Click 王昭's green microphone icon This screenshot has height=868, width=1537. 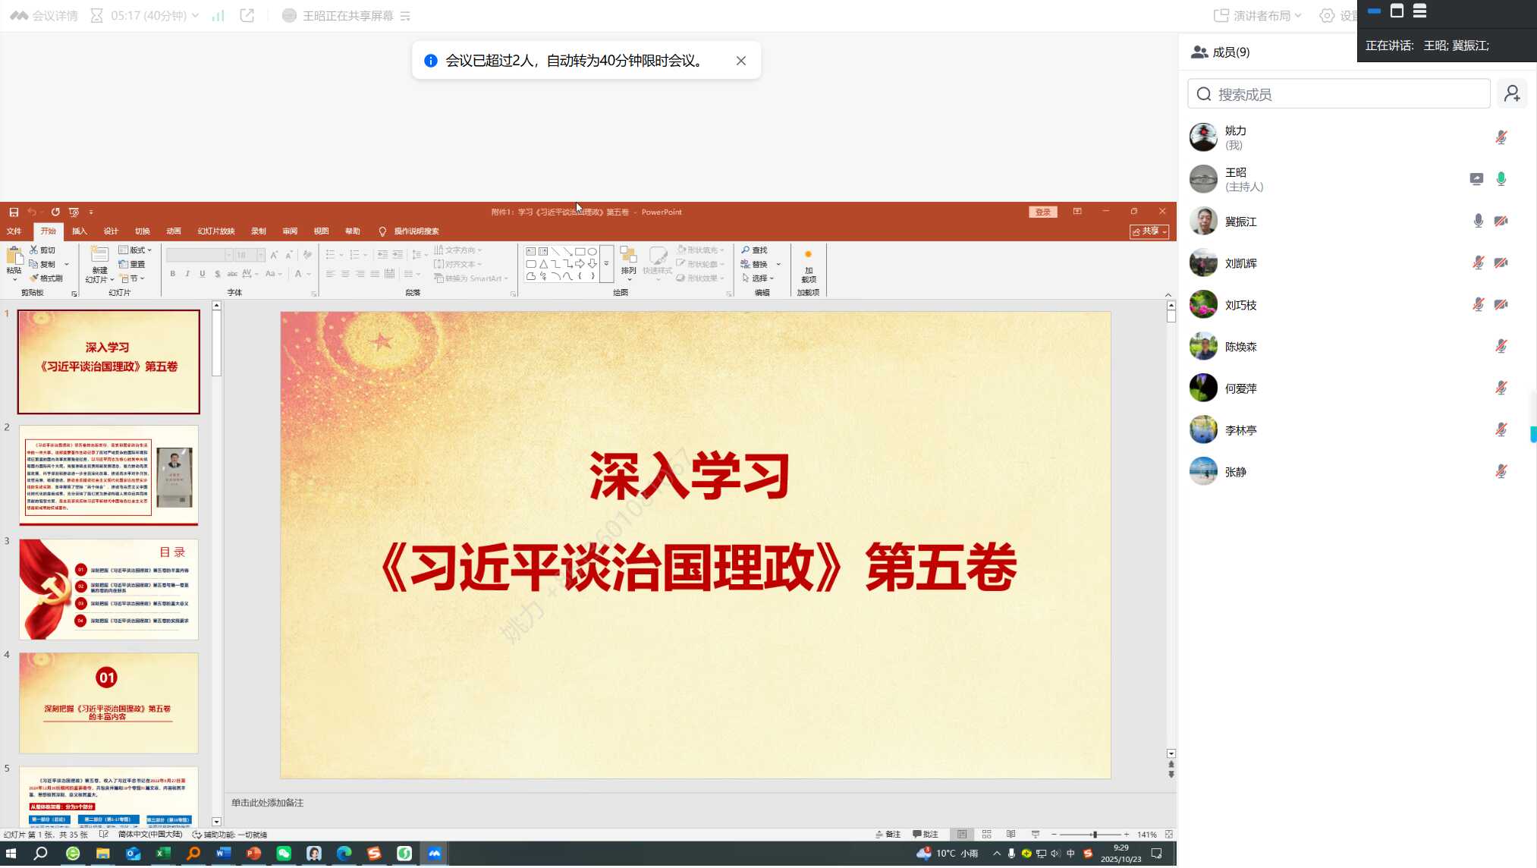(1501, 180)
